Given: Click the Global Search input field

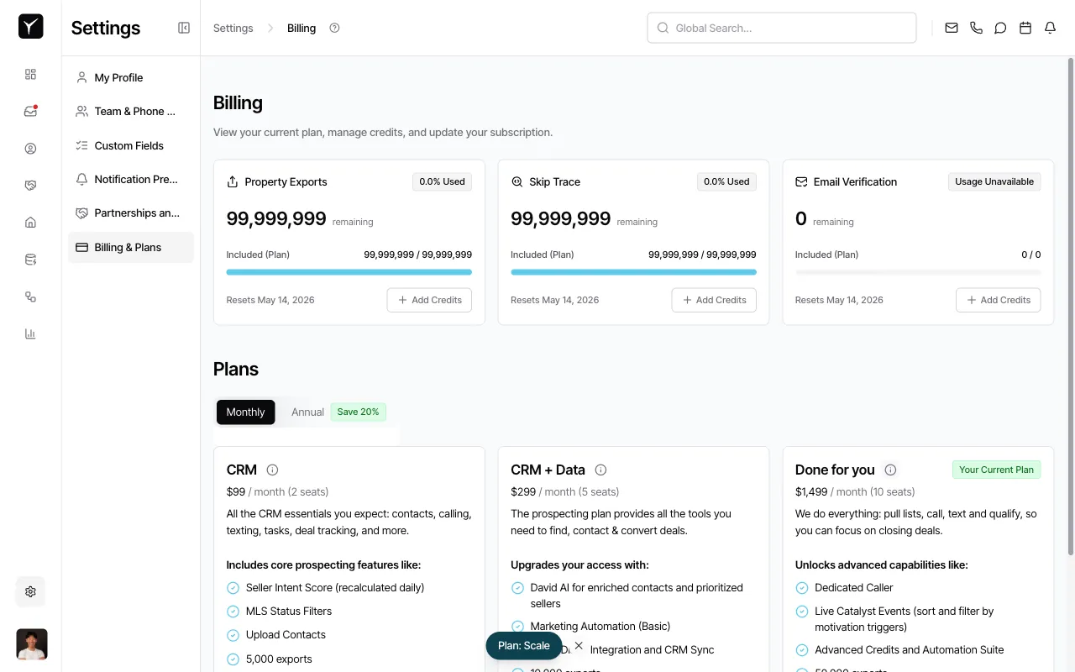Looking at the screenshot, I should pos(781,27).
